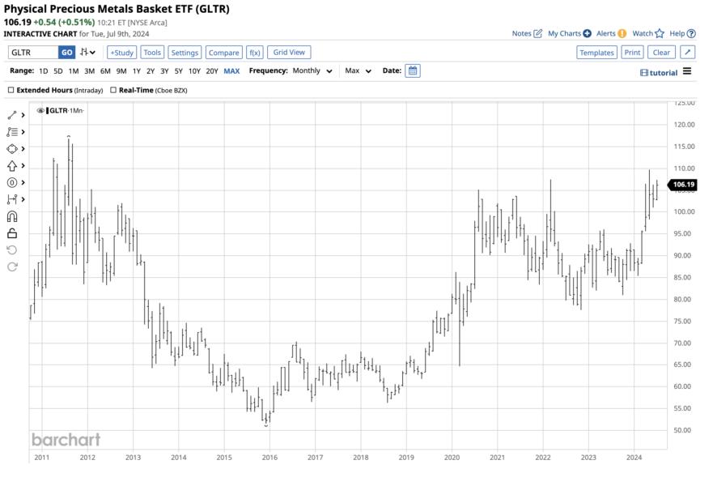Select the 6M range
Viewport: 713px width, 486px height.
point(105,71)
